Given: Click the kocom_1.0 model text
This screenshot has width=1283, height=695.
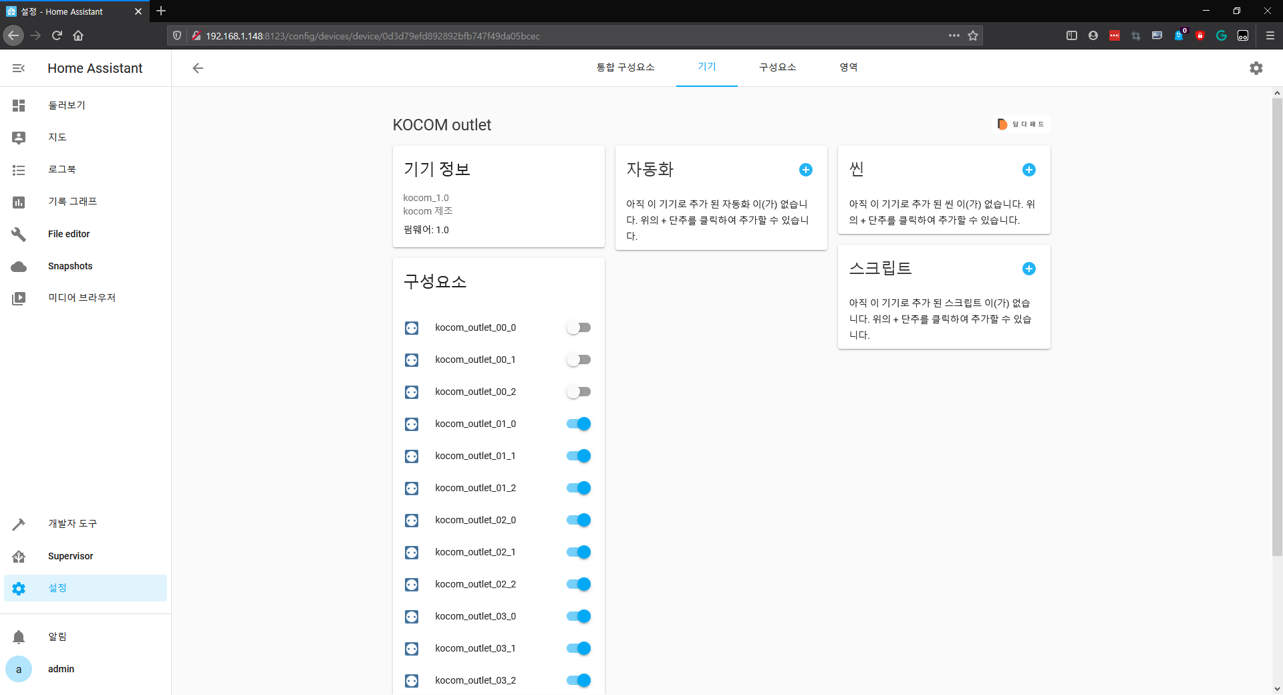Looking at the screenshot, I should [426, 198].
